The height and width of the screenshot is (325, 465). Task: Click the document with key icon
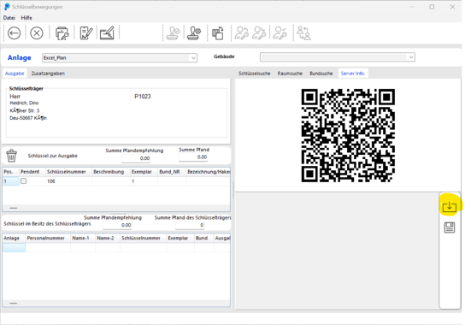point(62,33)
